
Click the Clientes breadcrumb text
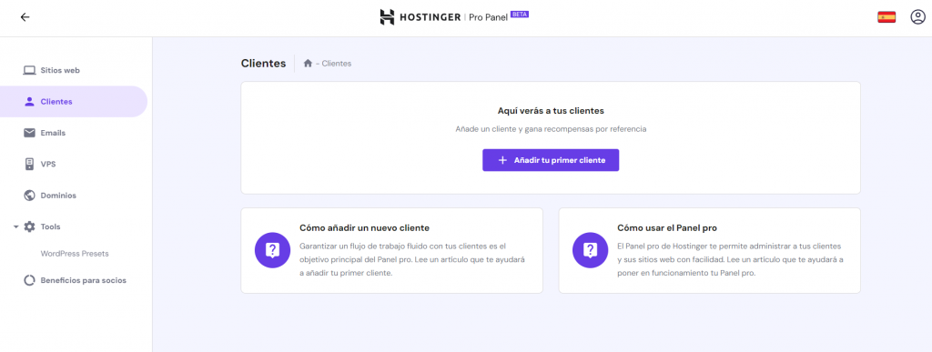(x=337, y=63)
